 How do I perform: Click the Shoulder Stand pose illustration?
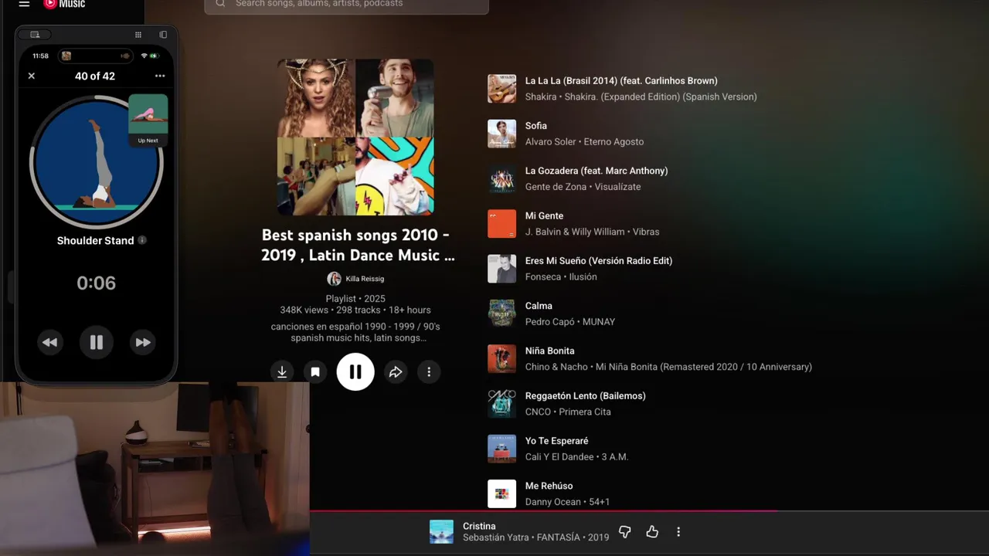click(x=97, y=162)
